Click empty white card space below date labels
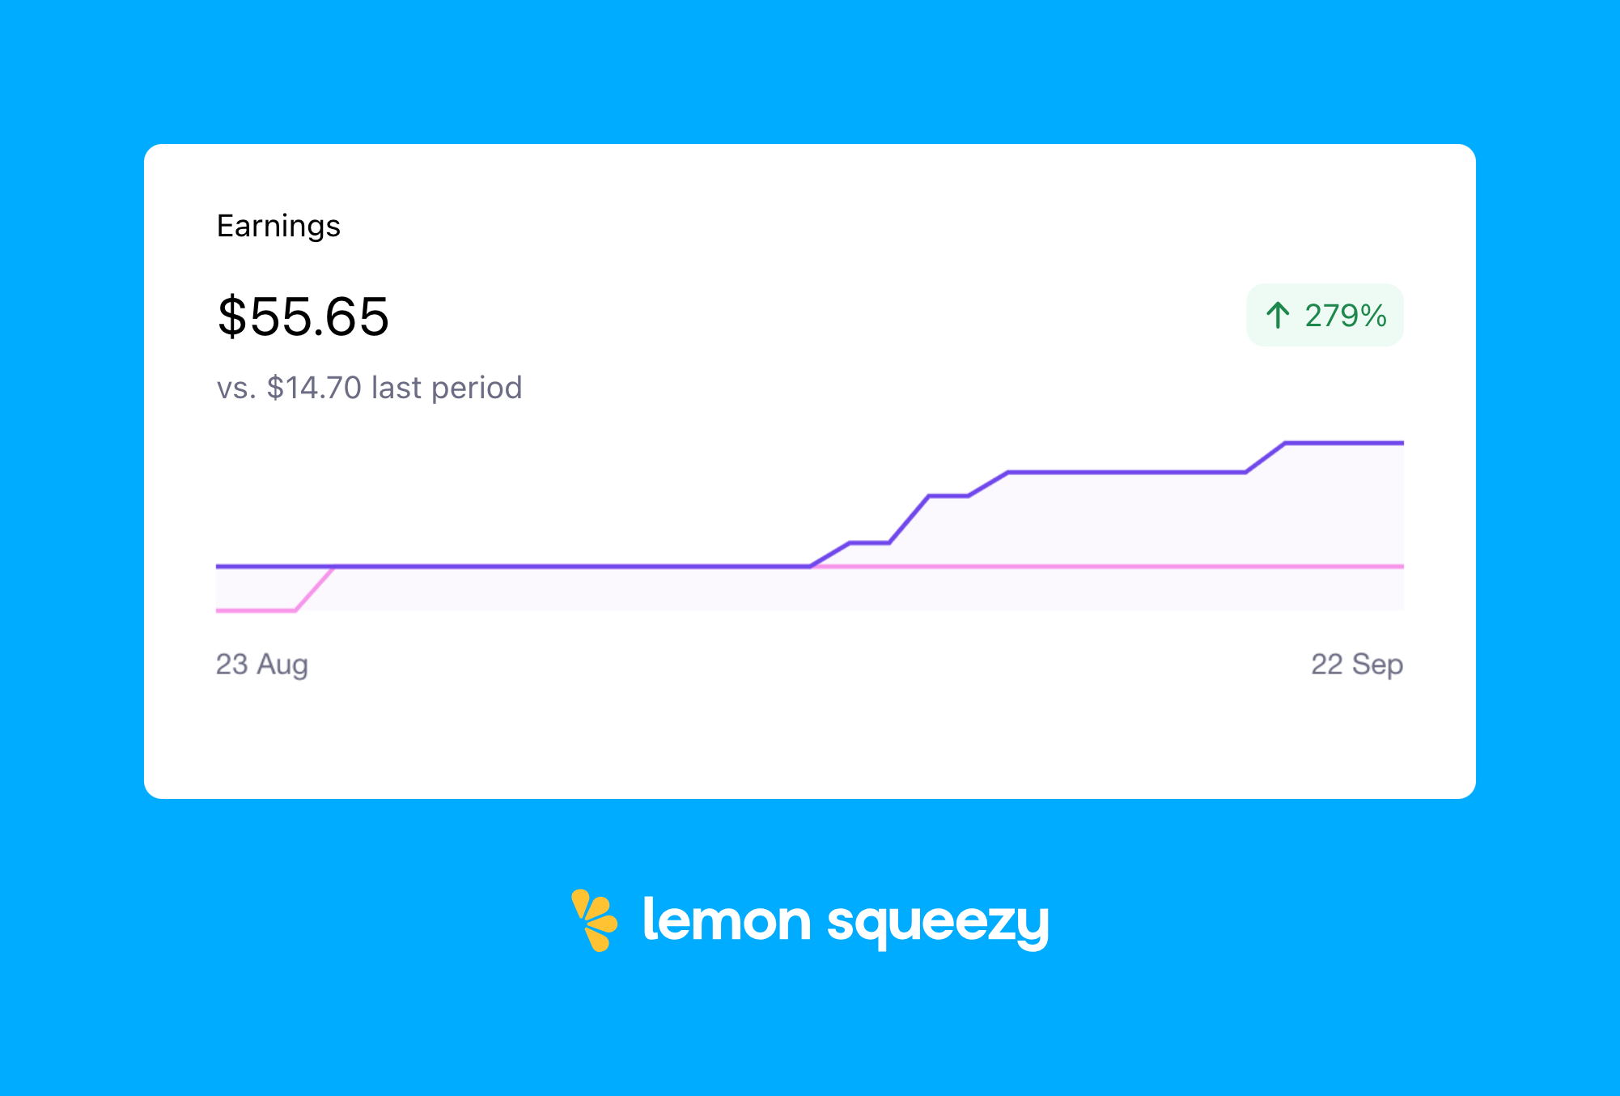 click(809, 745)
